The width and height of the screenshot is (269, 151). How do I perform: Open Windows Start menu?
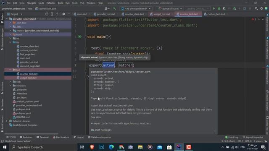[5, 147]
